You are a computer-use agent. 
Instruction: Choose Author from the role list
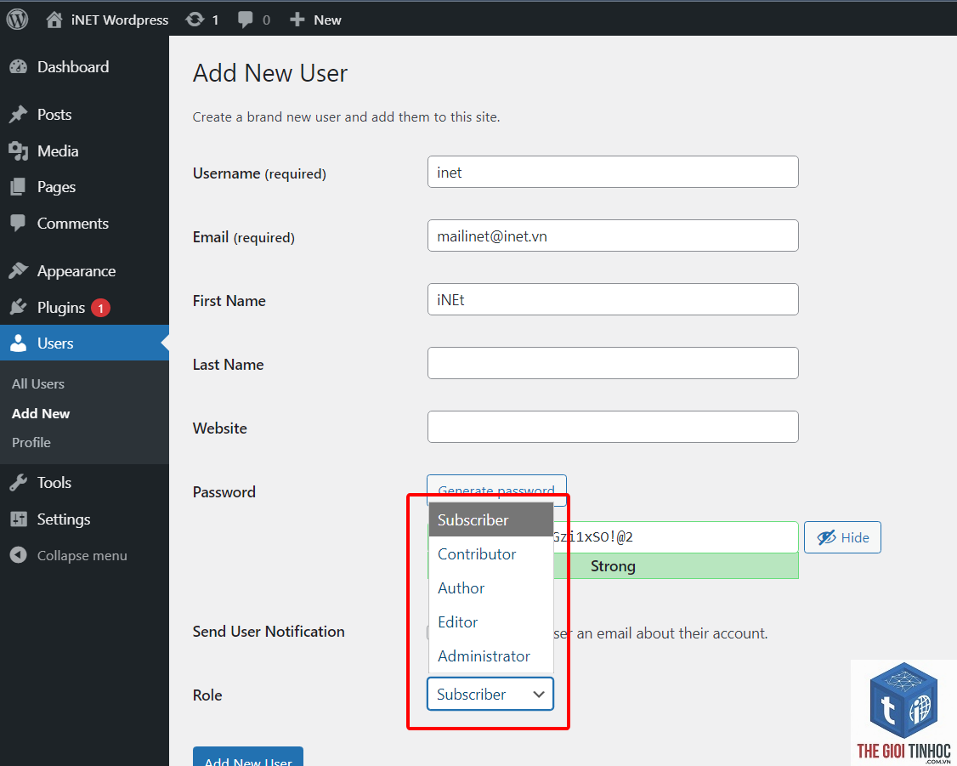click(491, 587)
